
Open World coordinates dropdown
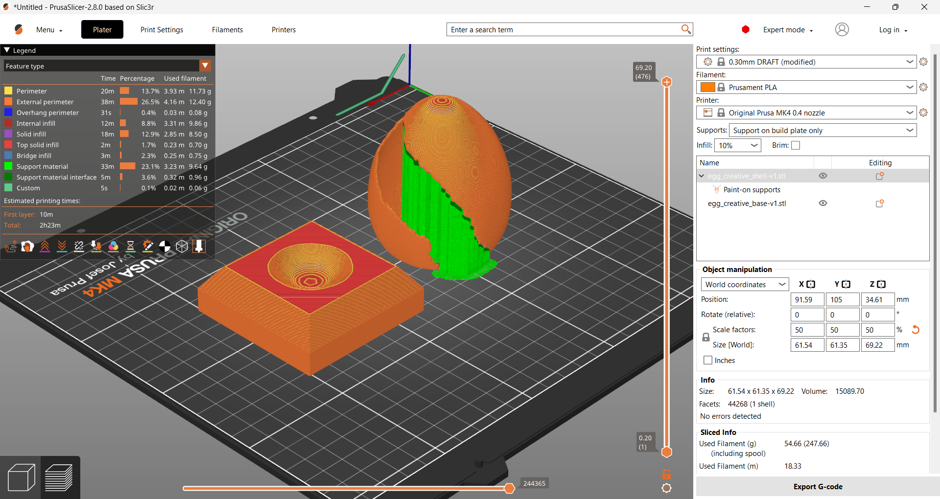click(745, 284)
